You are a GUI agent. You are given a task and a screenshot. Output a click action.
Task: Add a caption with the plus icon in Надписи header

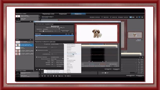30,21
